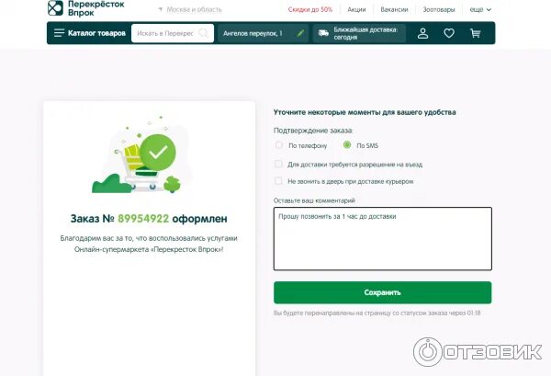The image size is (551, 376).
Task: Select confirmation По телефону radio button
Action: tap(278, 145)
